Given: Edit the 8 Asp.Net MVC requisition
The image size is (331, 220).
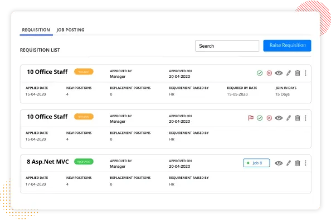Looking at the screenshot, I should tap(289, 163).
